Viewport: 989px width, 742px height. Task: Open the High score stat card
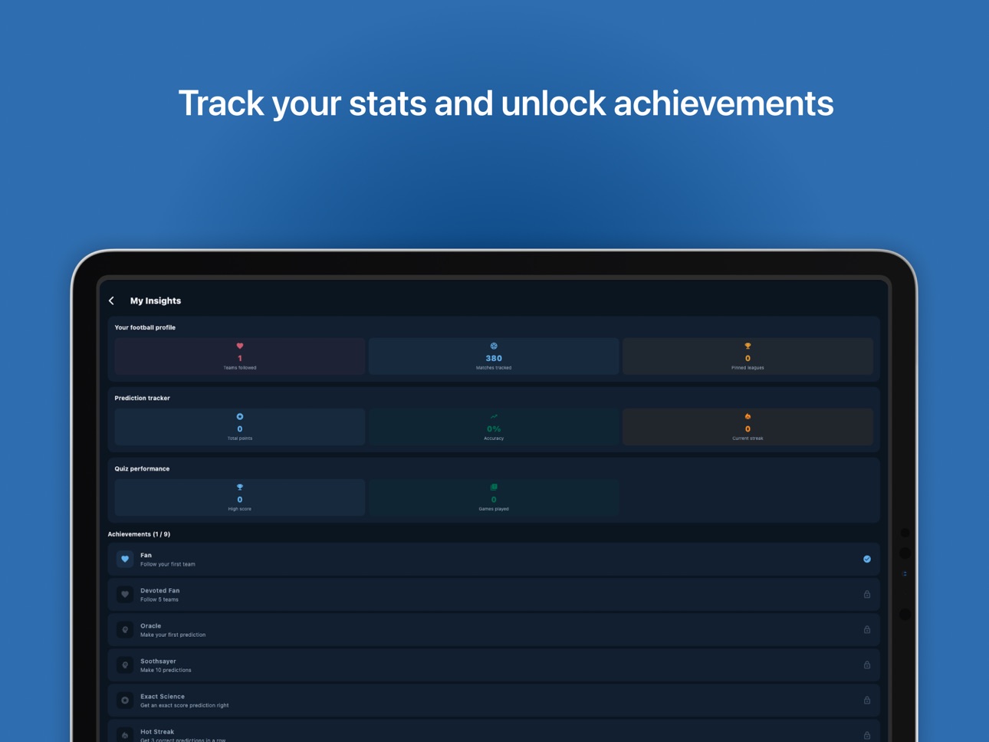click(x=240, y=497)
